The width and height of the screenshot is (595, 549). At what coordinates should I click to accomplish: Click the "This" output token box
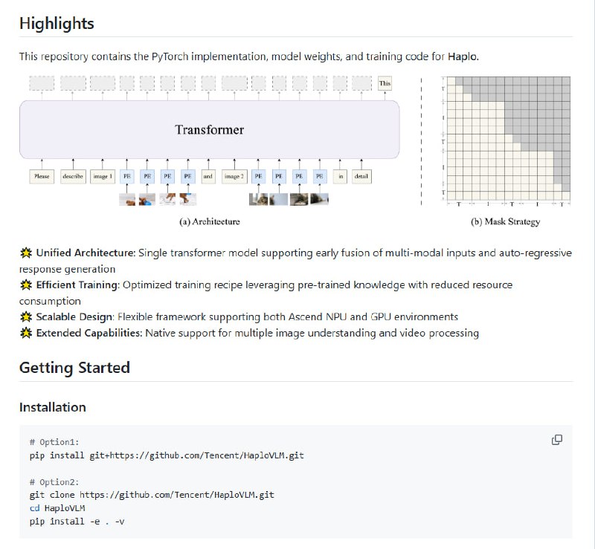[x=385, y=83]
